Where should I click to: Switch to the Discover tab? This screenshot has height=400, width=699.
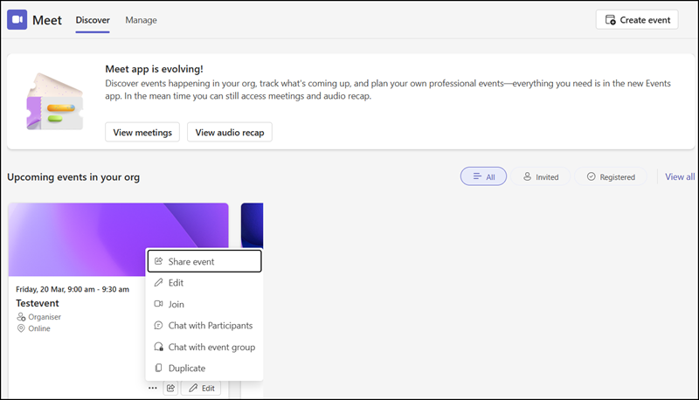[x=93, y=19]
